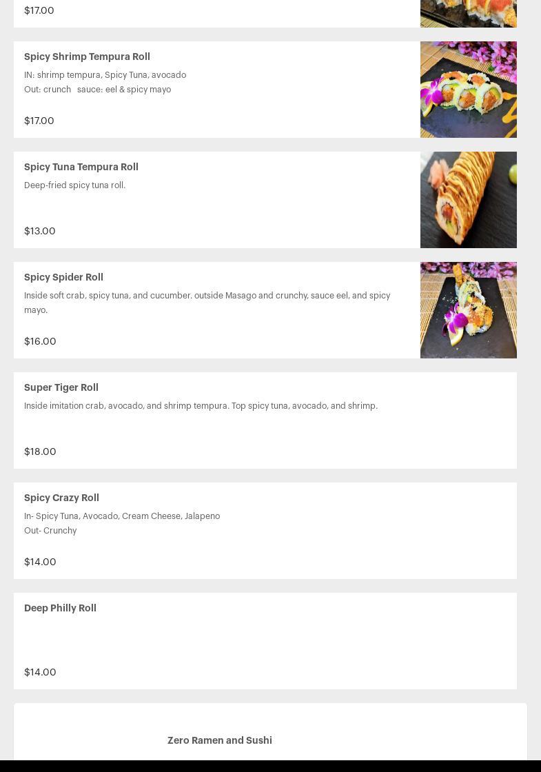Click the $18.00 Super Tiger Roll price
Viewport: 541px width, 772px height.
[40, 451]
